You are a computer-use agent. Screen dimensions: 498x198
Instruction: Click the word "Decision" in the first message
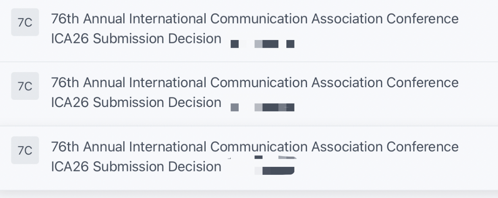coord(195,39)
